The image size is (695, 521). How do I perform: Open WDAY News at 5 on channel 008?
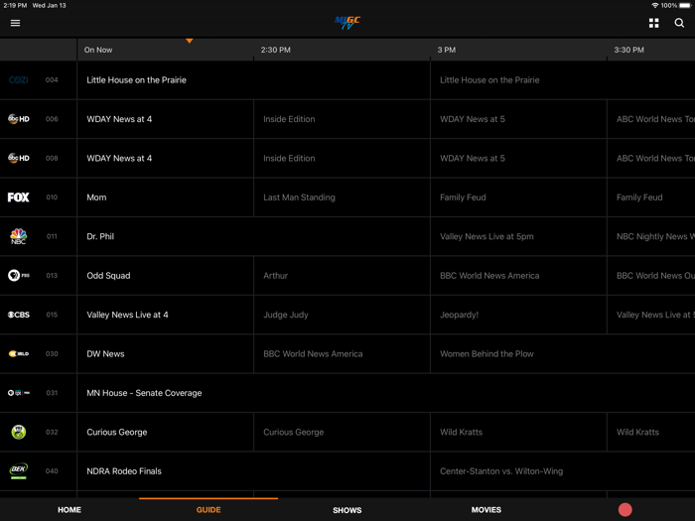click(x=518, y=158)
